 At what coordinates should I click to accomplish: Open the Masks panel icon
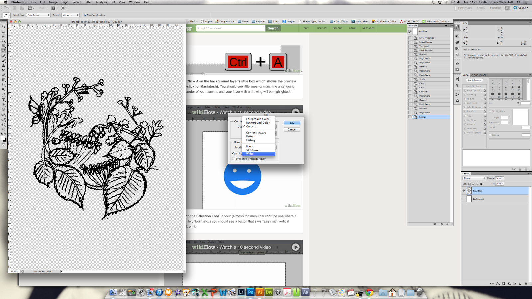(x=457, y=70)
